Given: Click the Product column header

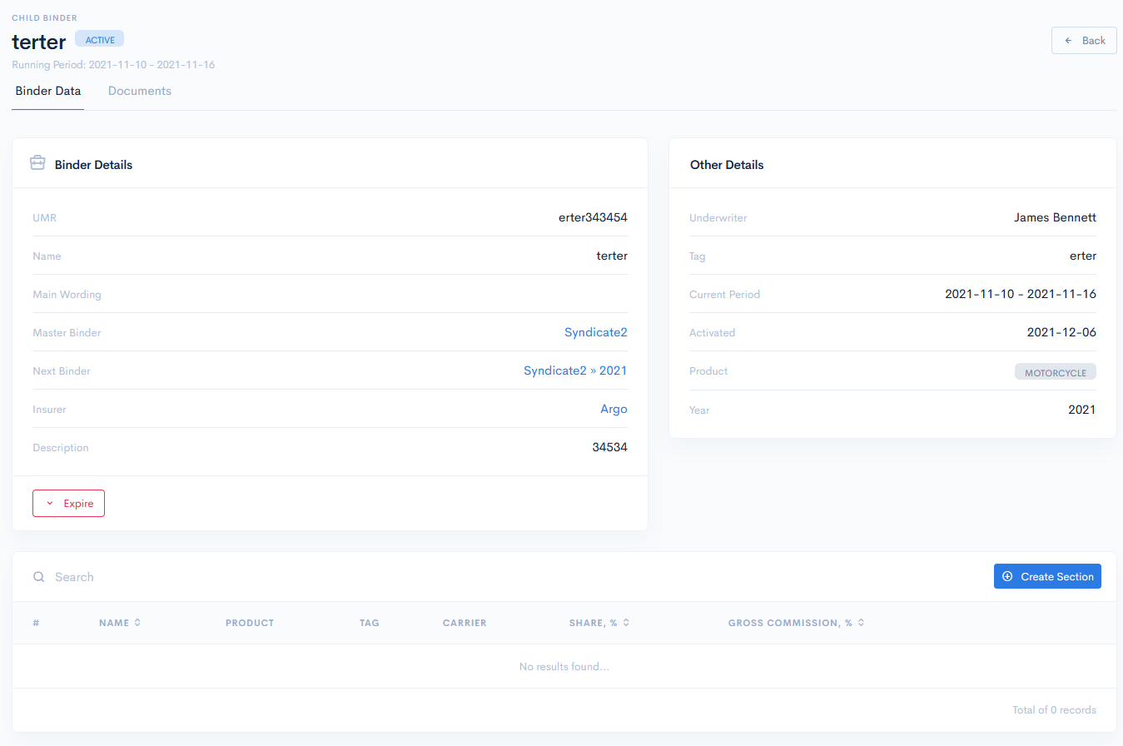Looking at the screenshot, I should (x=249, y=623).
